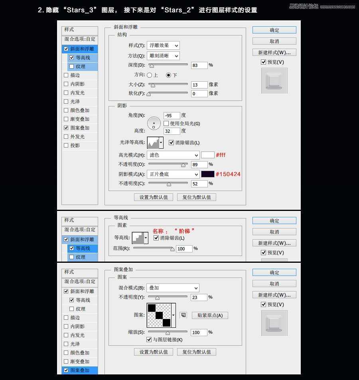Open the 方法 dropdown showing 雕刻清晰
This screenshot has height=380, width=359.
tap(163, 56)
